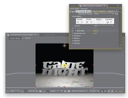This screenshot has width=128, height=98.
Task: Toggle the transparency grid
Action: pyautogui.click(x=69, y=91)
